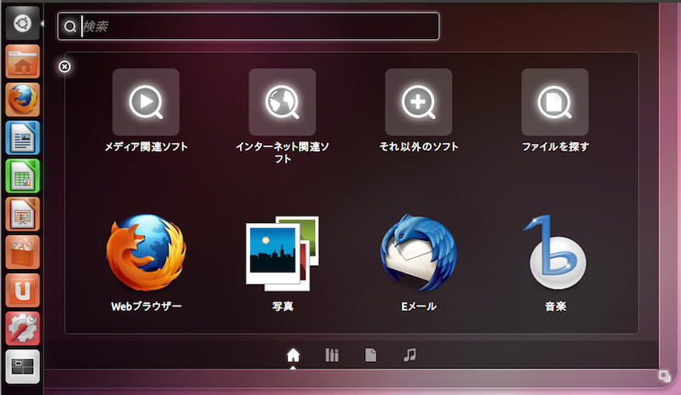The image size is (681, 395).
Task: Switch to the Files lens tab
Action: click(x=370, y=355)
